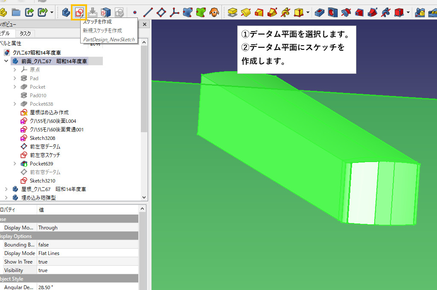Click the Clone sheep icon
The width and height of the screenshot is (437, 290).
214,12
